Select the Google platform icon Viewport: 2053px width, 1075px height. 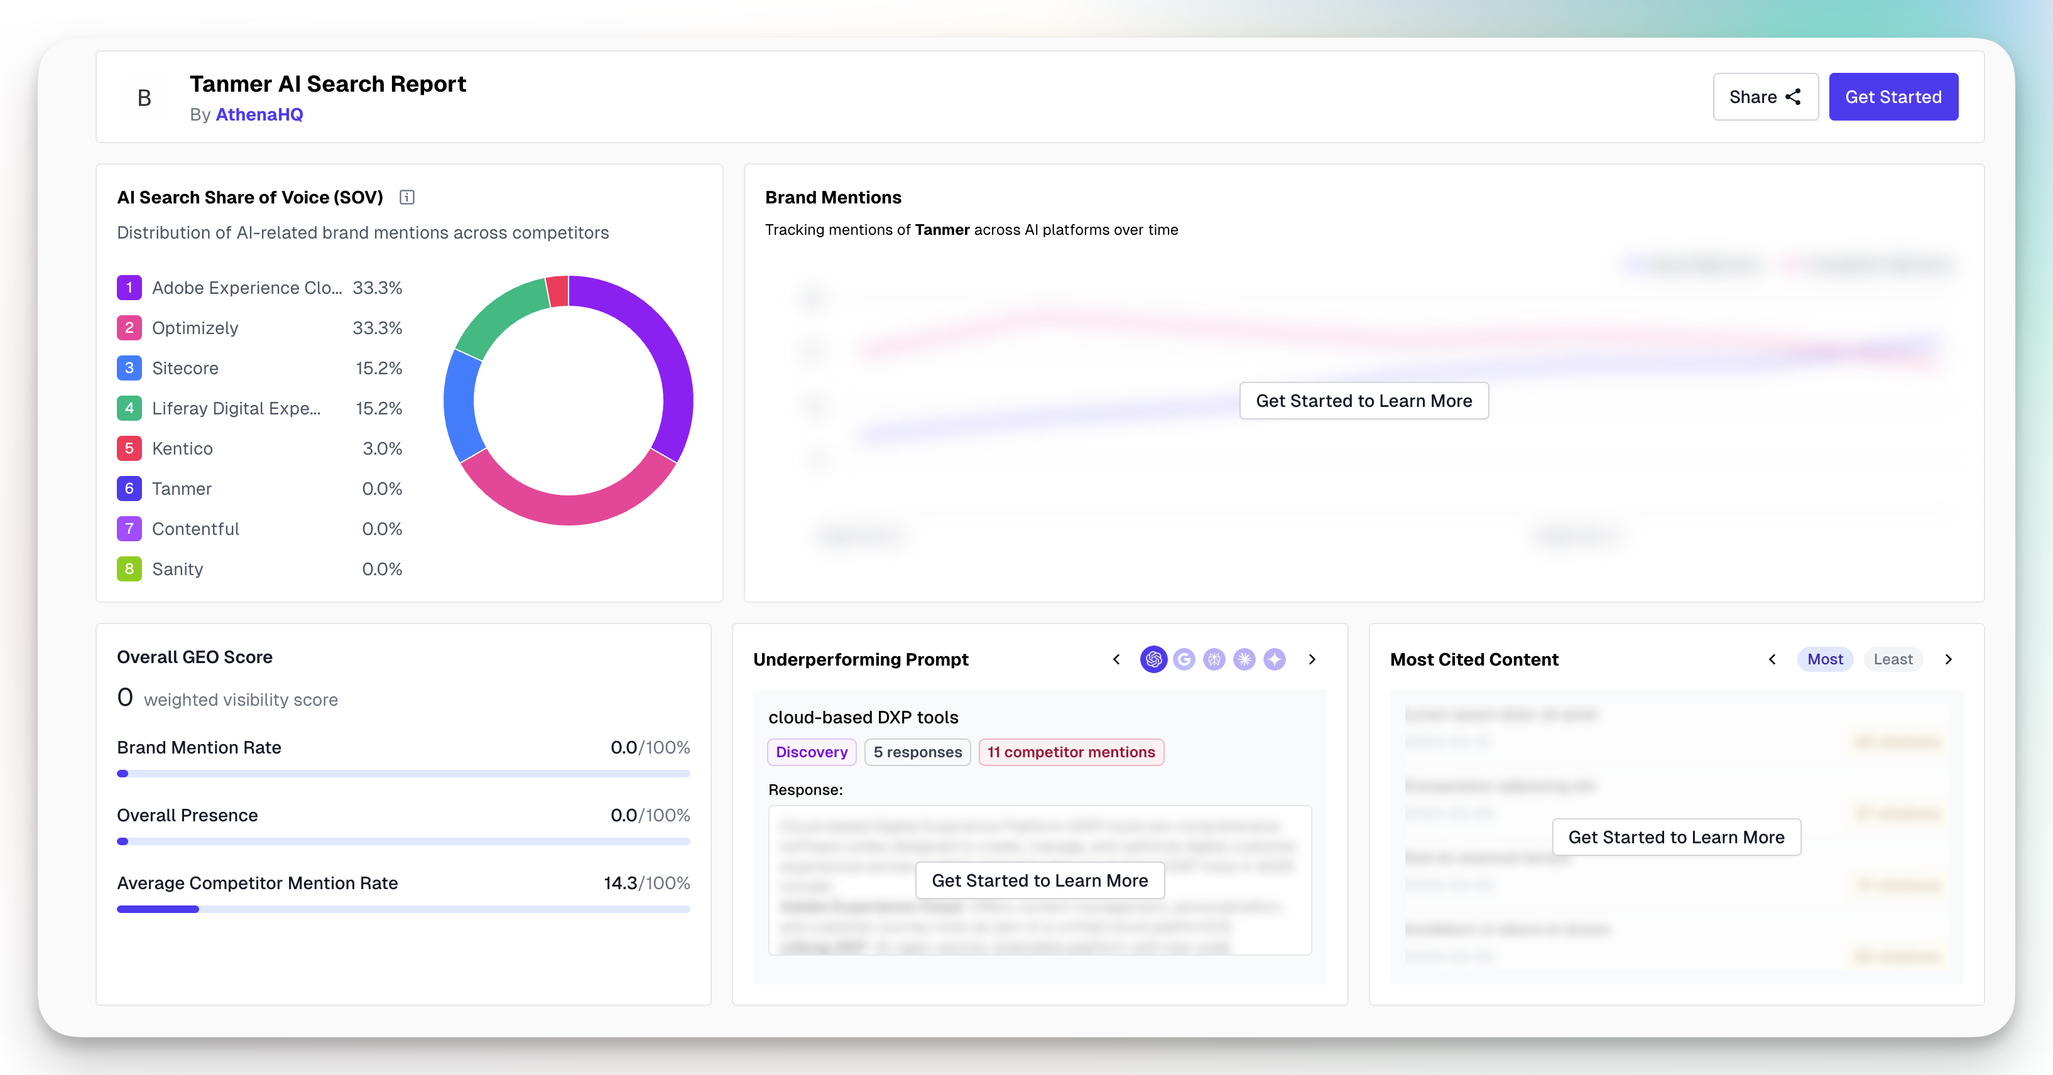coord(1184,659)
